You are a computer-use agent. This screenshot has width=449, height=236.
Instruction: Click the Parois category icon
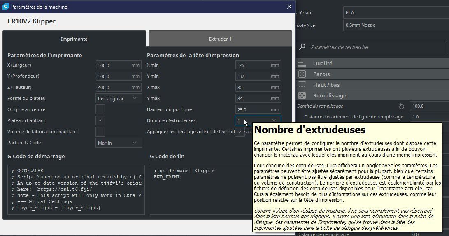click(302, 74)
